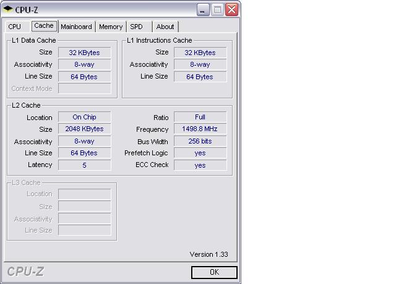Click the empty L3 Cache Location field

[x=84, y=194]
